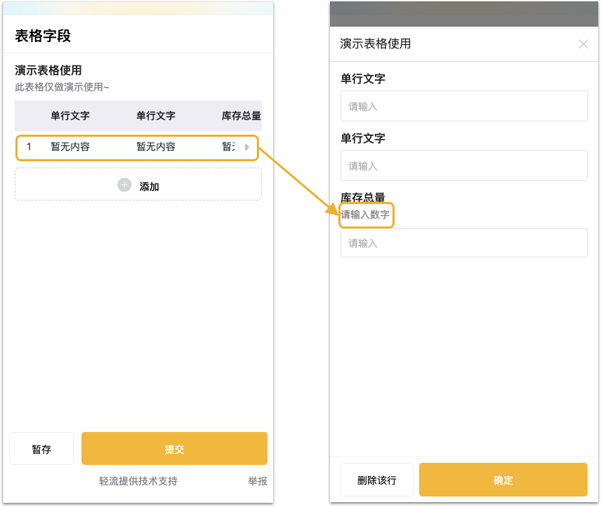The image size is (601, 507).
Task: Close the 演示表格使用 panel with X
Action: [x=583, y=44]
